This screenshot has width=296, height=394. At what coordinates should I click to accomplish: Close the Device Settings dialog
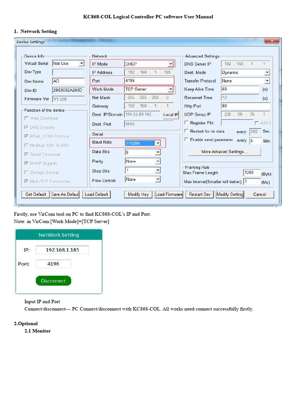coord(272,40)
